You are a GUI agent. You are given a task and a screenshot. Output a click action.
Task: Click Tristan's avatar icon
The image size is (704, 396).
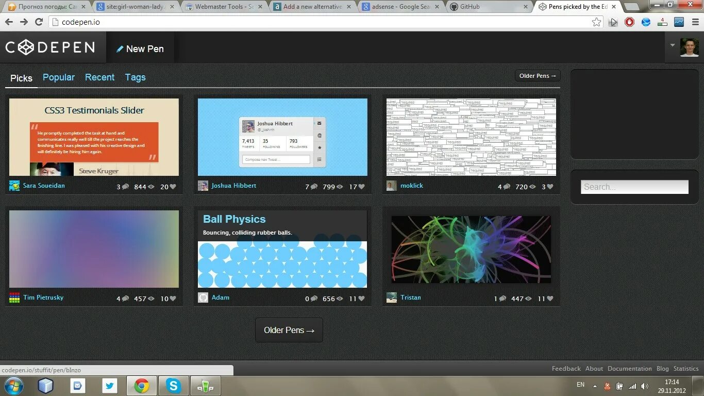(x=392, y=298)
